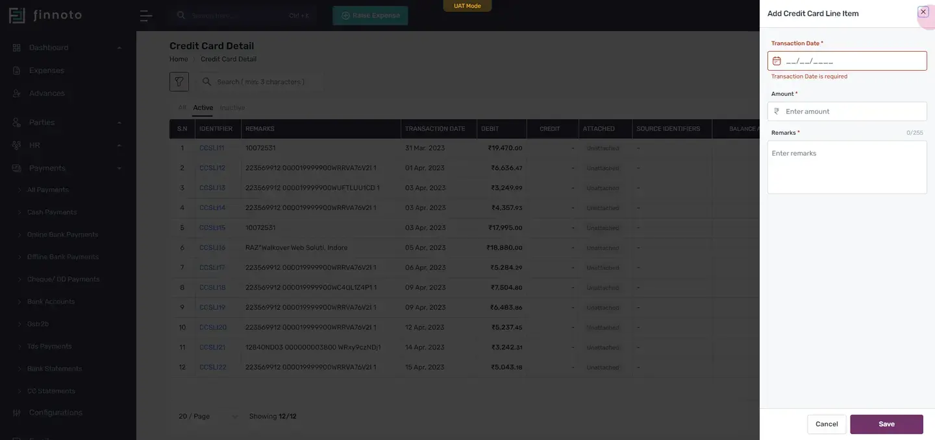Expand the HR menu arrow
Screen dimensions: 935x440
119,145
